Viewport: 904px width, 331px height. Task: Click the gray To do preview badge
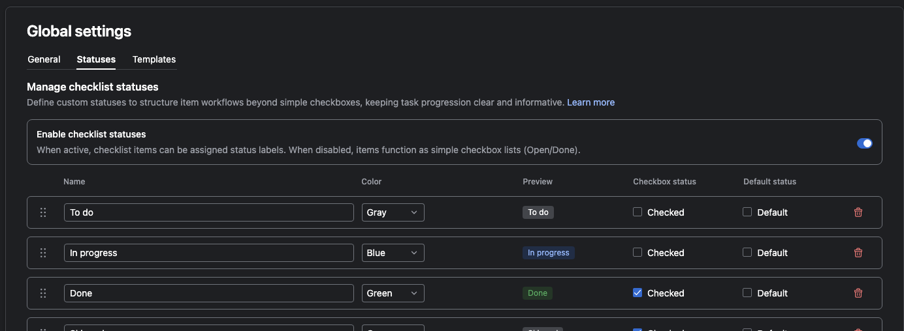[538, 212]
